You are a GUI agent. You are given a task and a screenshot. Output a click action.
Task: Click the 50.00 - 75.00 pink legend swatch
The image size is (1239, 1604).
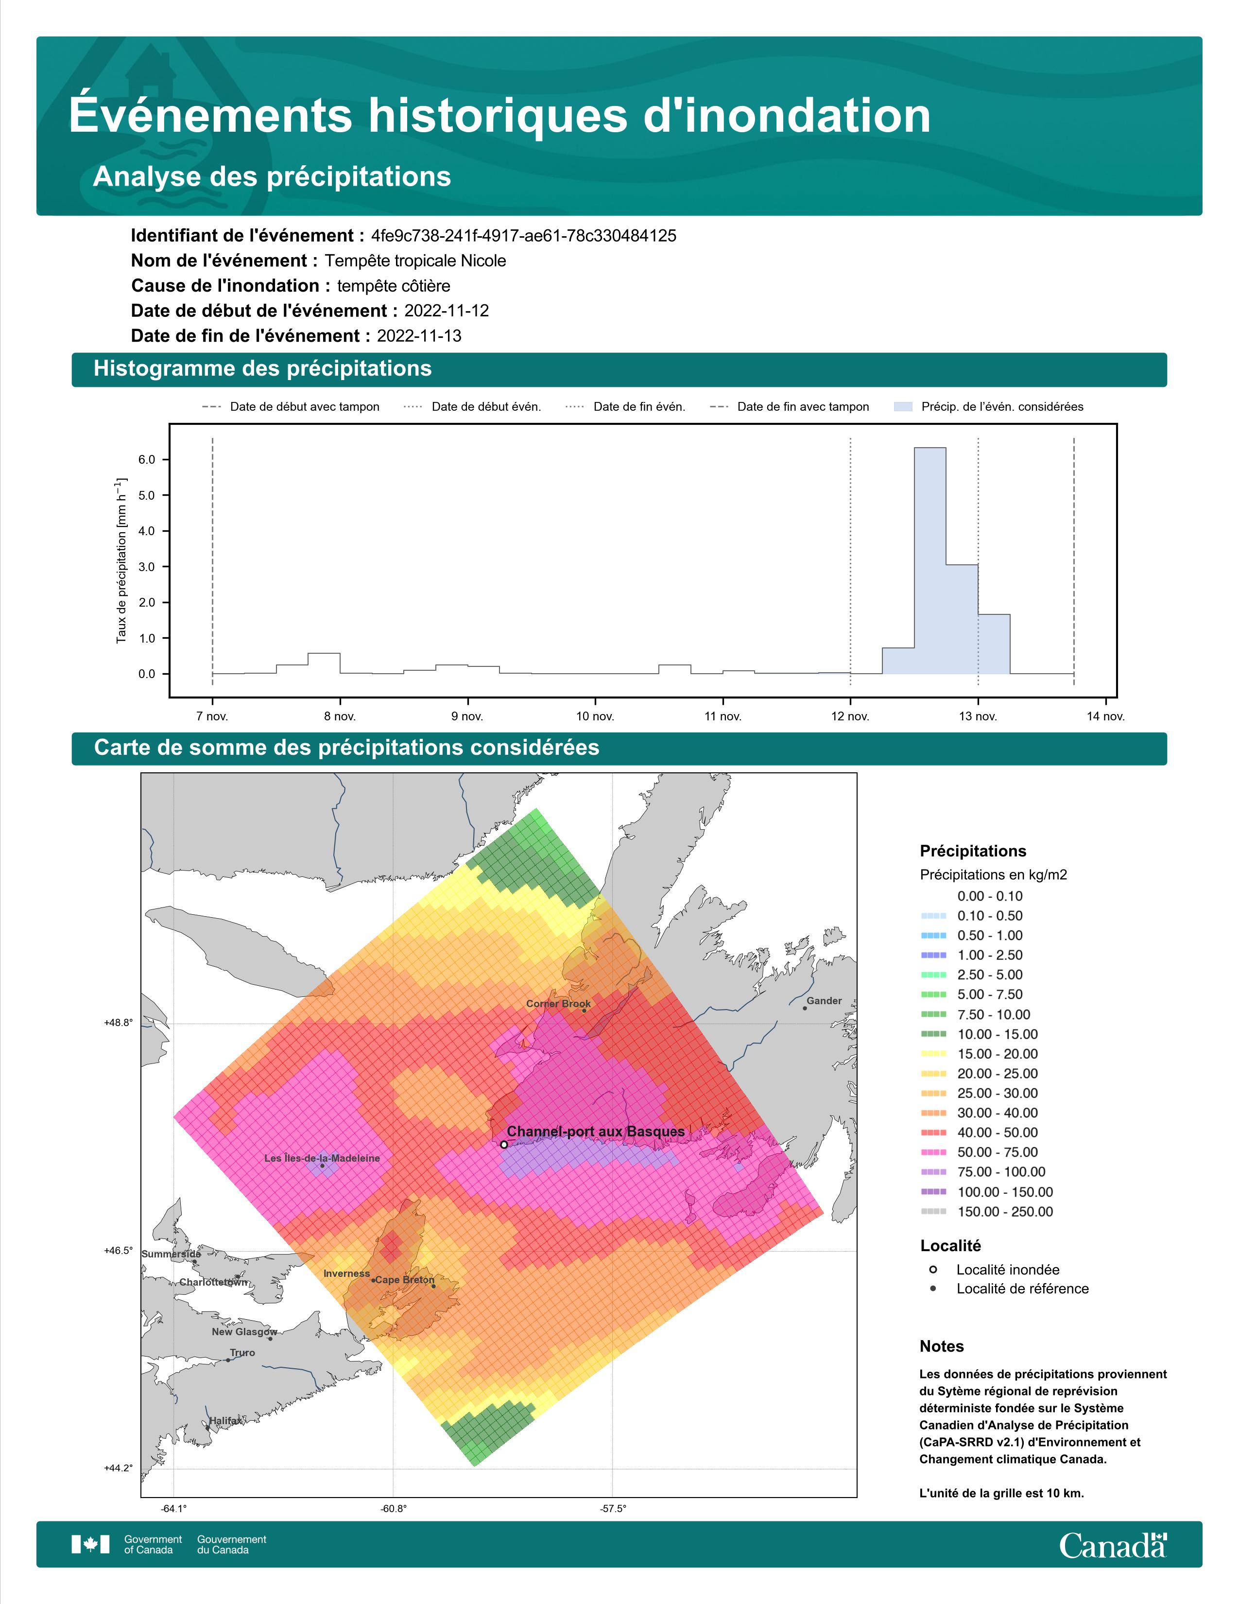click(933, 1152)
